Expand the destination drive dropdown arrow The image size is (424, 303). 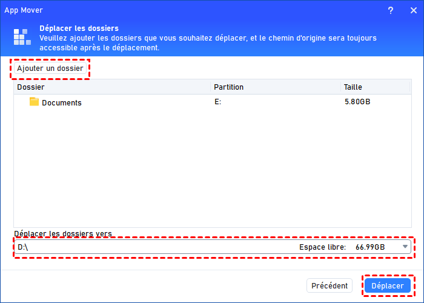click(405, 247)
